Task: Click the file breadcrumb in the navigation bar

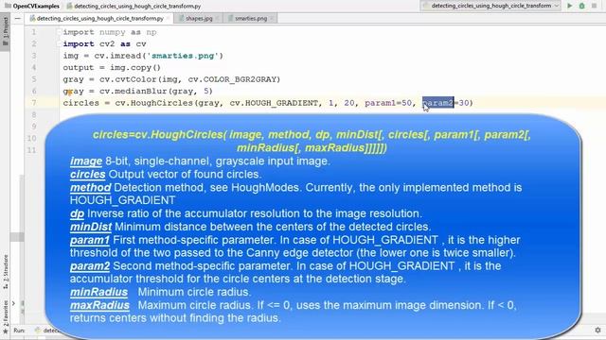Action: pyautogui.click(x=134, y=7)
